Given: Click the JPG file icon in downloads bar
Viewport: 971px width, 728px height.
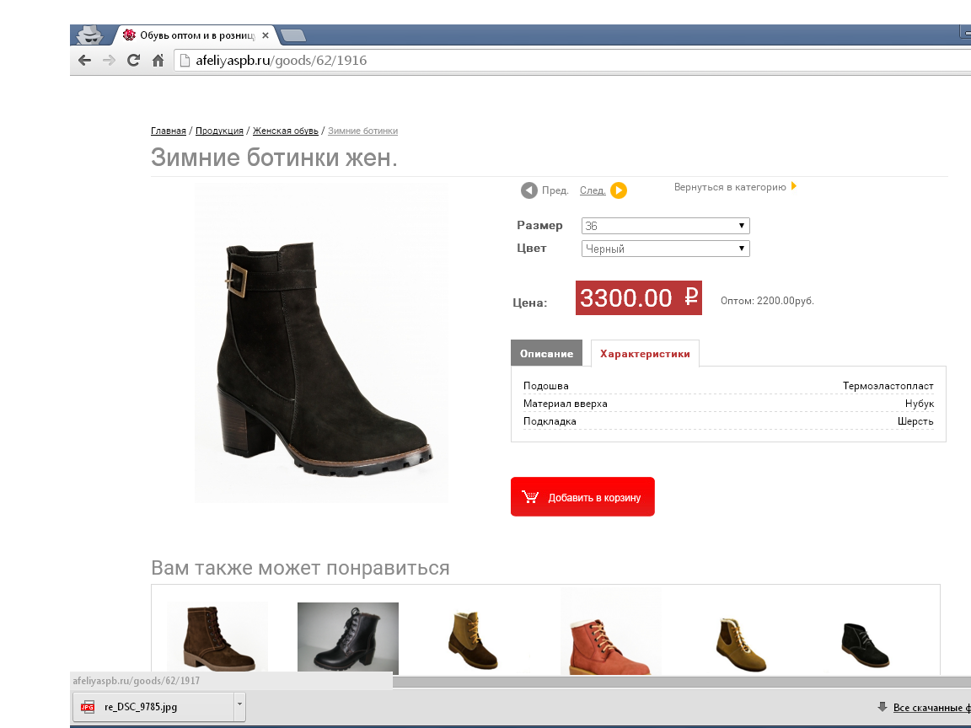Looking at the screenshot, I should pyautogui.click(x=88, y=707).
